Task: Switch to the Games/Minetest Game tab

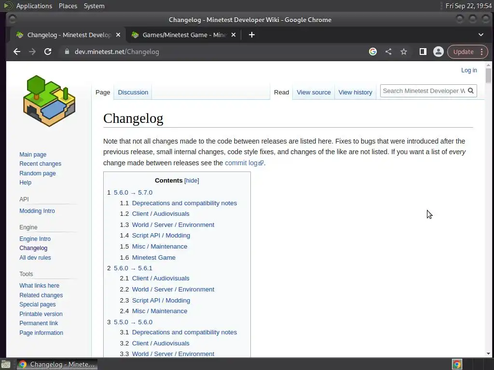Action: [x=184, y=35]
